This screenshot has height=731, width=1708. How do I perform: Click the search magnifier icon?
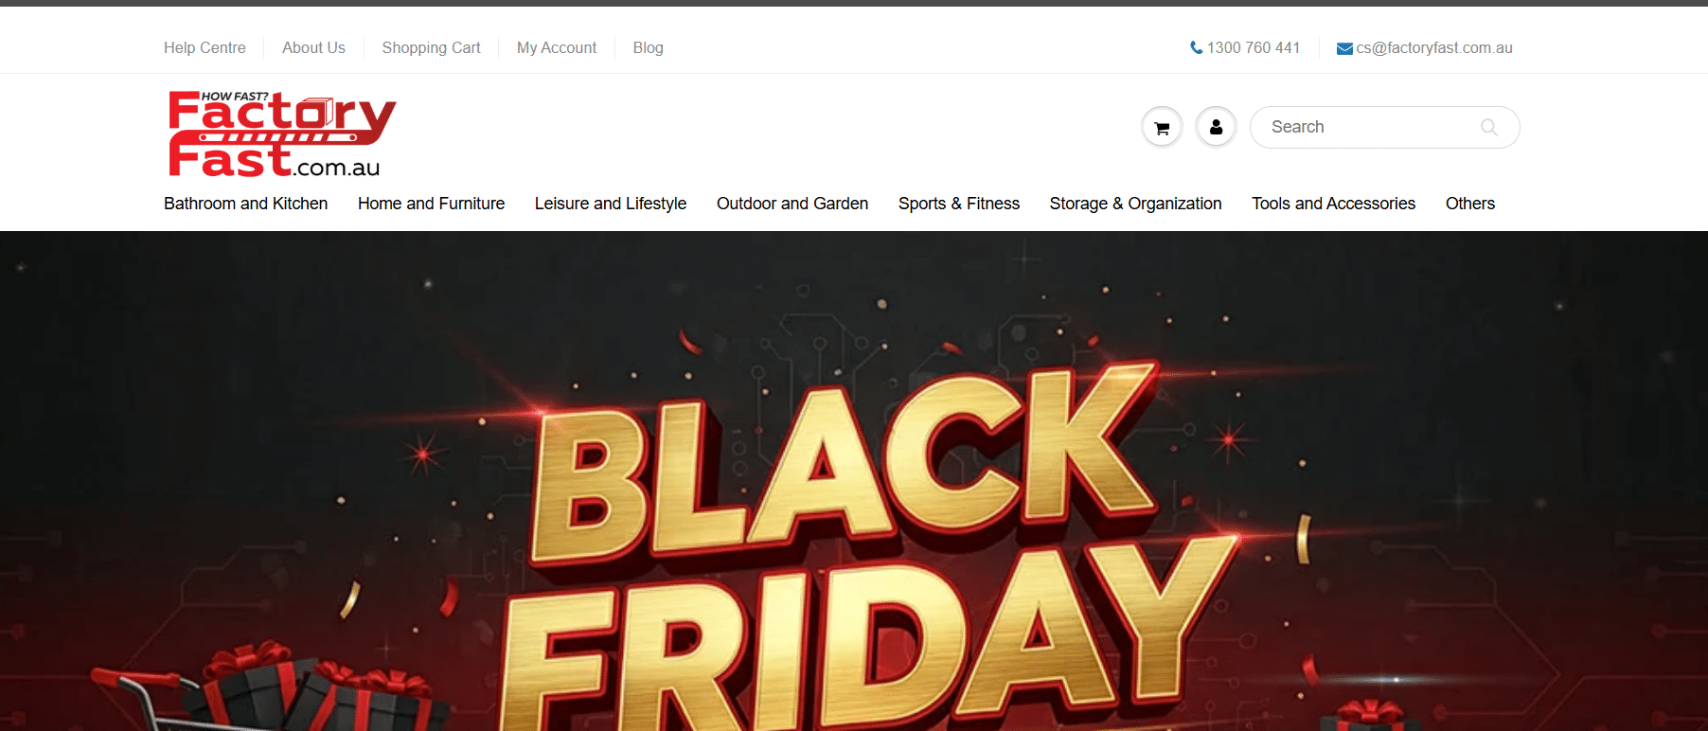point(1489,127)
